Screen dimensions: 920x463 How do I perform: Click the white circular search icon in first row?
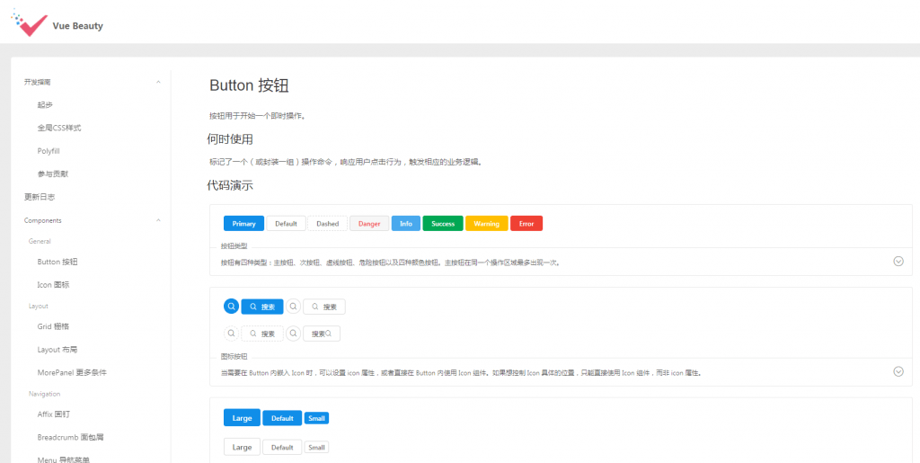(x=294, y=307)
